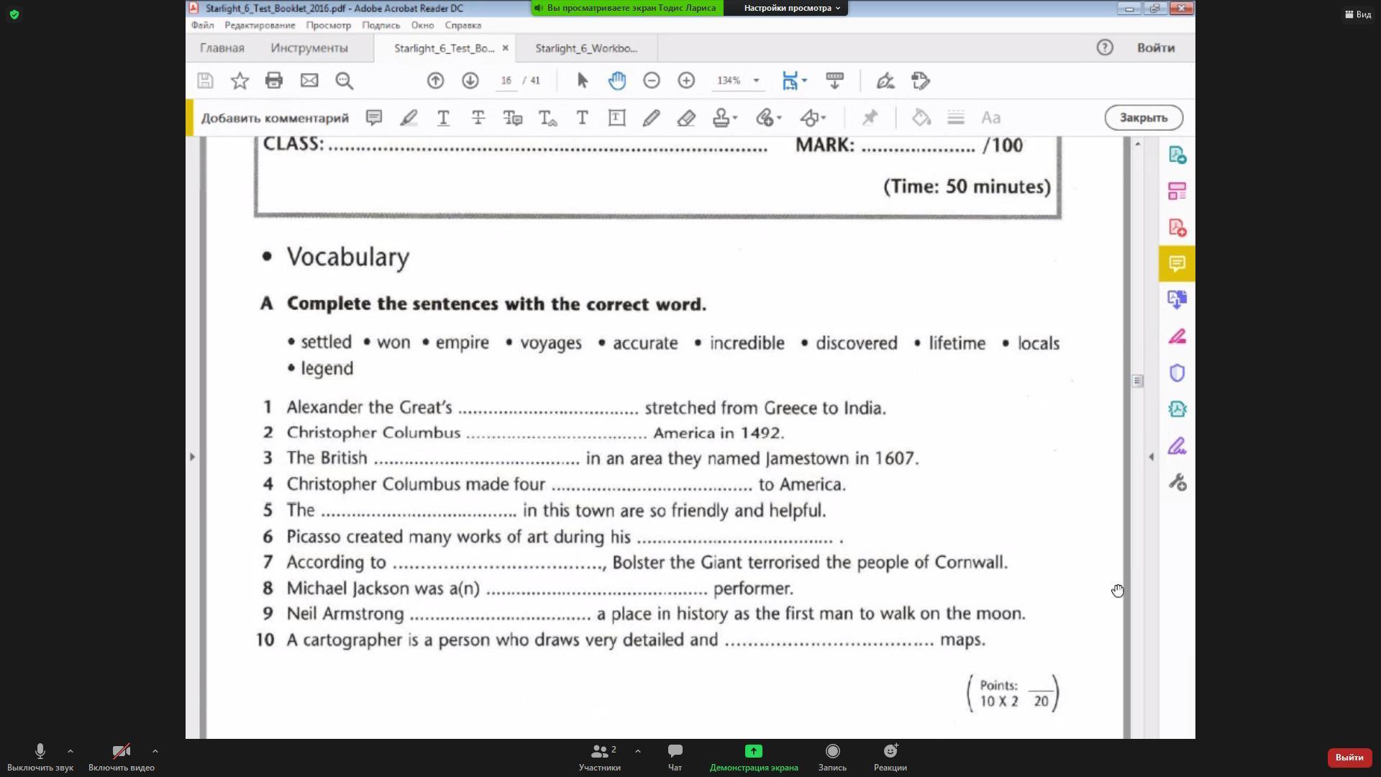Select the Hand pan tool
Image resolution: width=1381 pixels, height=777 pixels.
(616, 81)
